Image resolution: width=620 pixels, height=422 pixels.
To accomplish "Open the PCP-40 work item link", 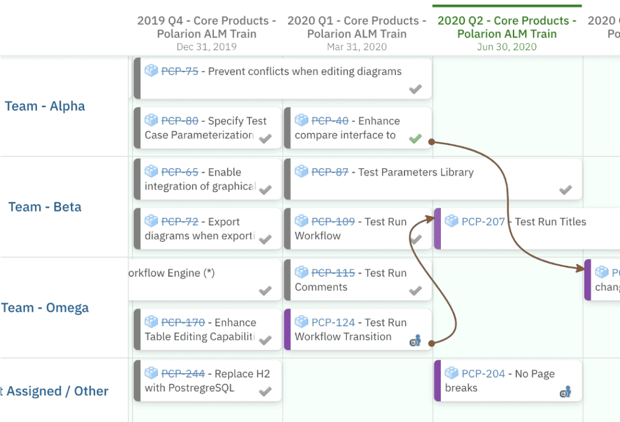I will click(x=330, y=120).
